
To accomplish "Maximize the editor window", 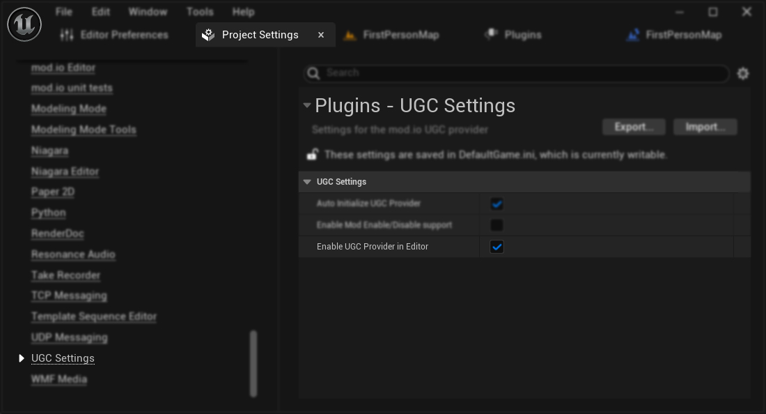I will click(x=713, y=12).
